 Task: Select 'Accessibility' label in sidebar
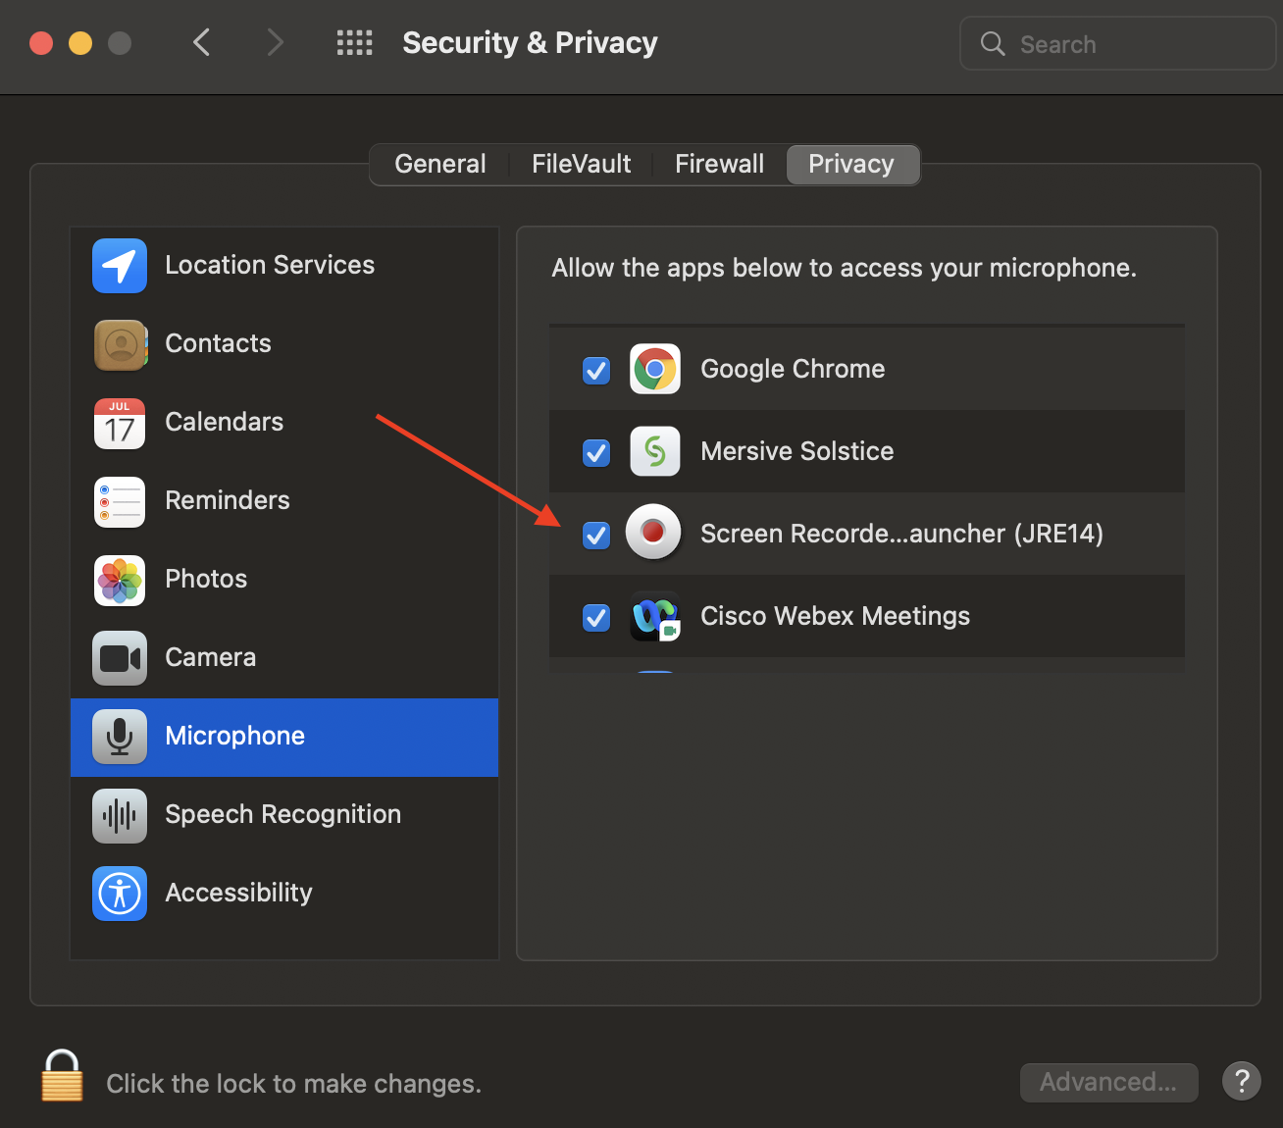[238, 893]
